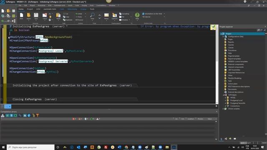Click the Redo command in ribbon
This screenshot has height=150, width=267.
pos(79,17)
